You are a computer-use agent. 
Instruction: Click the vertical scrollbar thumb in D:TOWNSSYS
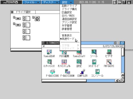(123, 52)
